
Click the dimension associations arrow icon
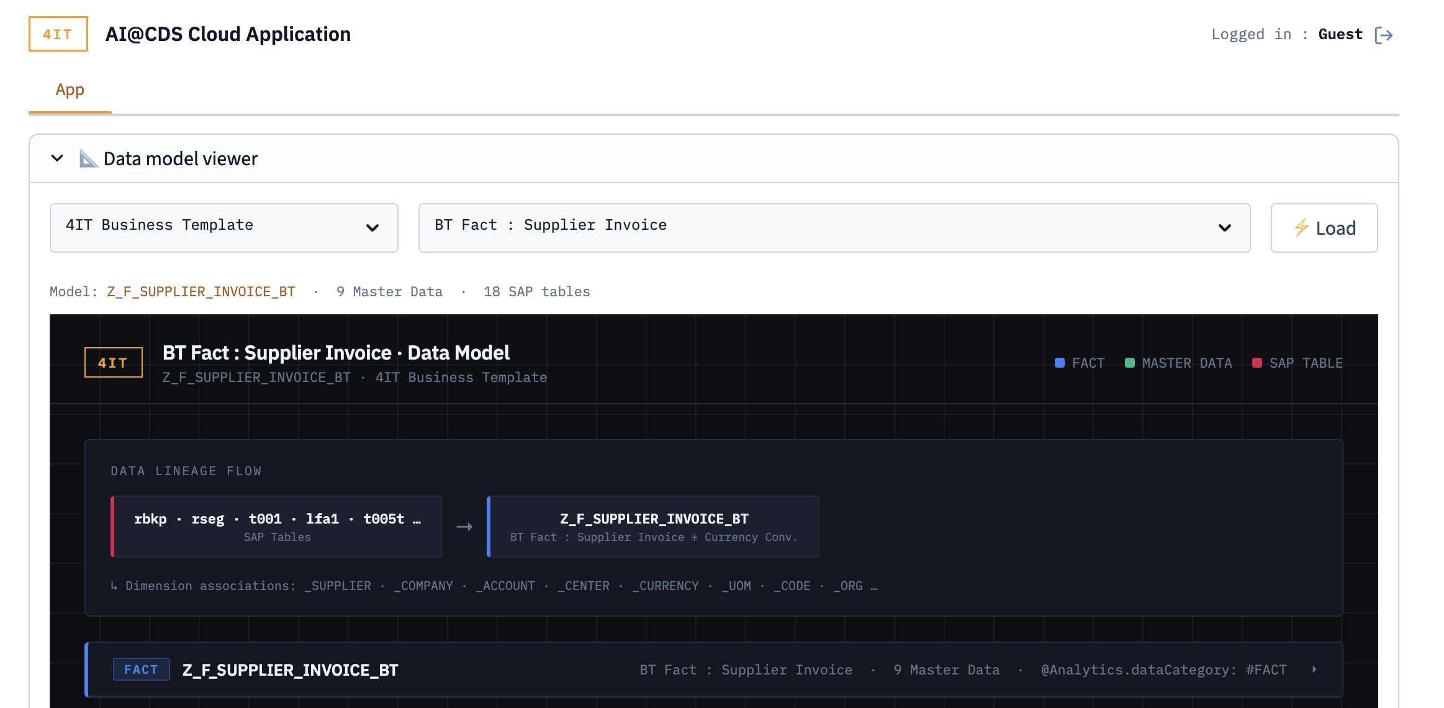click(114, 585)
